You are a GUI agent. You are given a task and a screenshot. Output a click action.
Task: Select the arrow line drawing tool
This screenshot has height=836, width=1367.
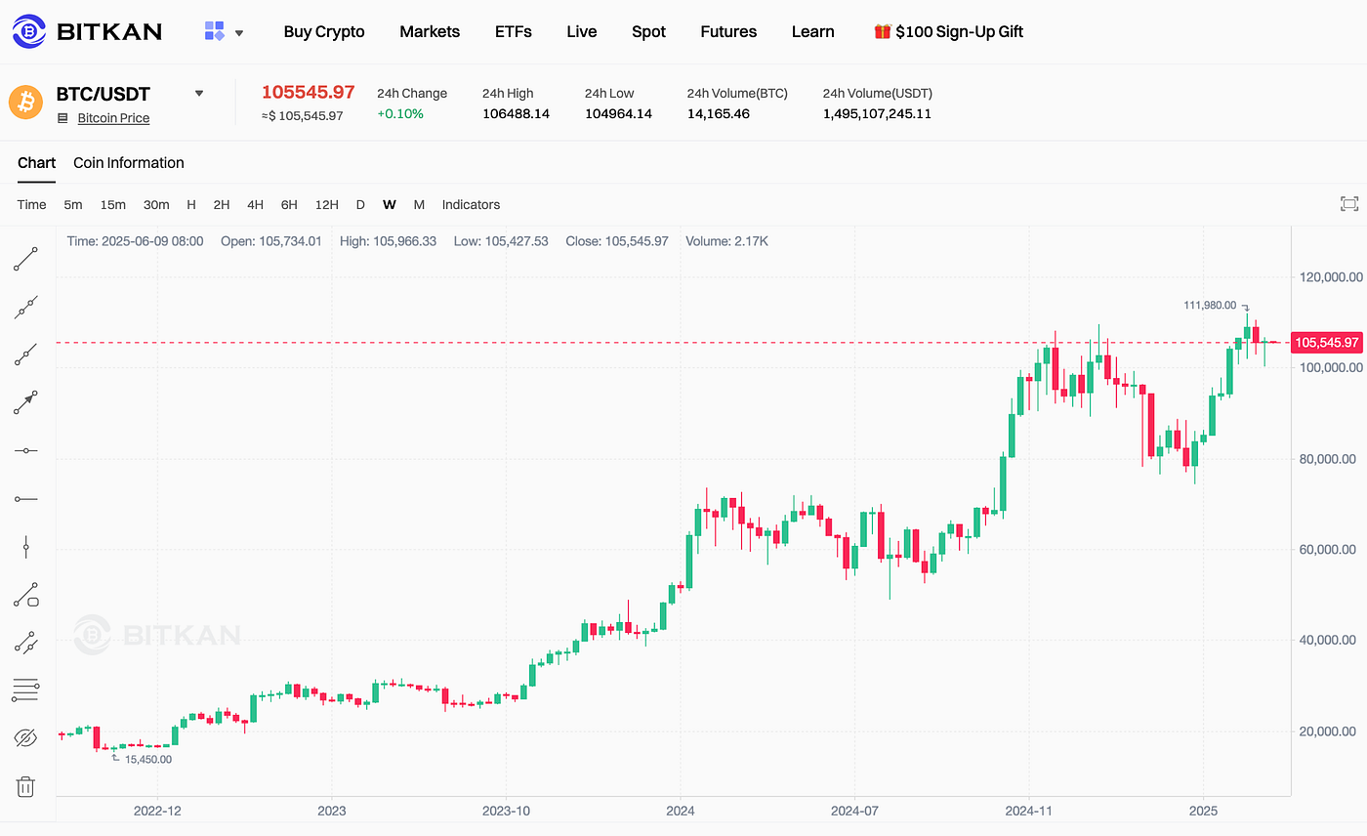click(25, 401)
